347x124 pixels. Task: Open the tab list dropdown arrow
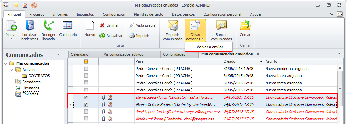[339, 53]
